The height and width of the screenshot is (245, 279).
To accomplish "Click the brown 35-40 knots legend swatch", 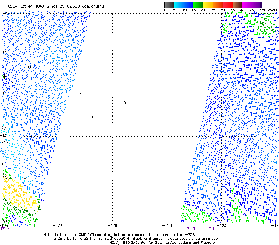I will point(238,5).
